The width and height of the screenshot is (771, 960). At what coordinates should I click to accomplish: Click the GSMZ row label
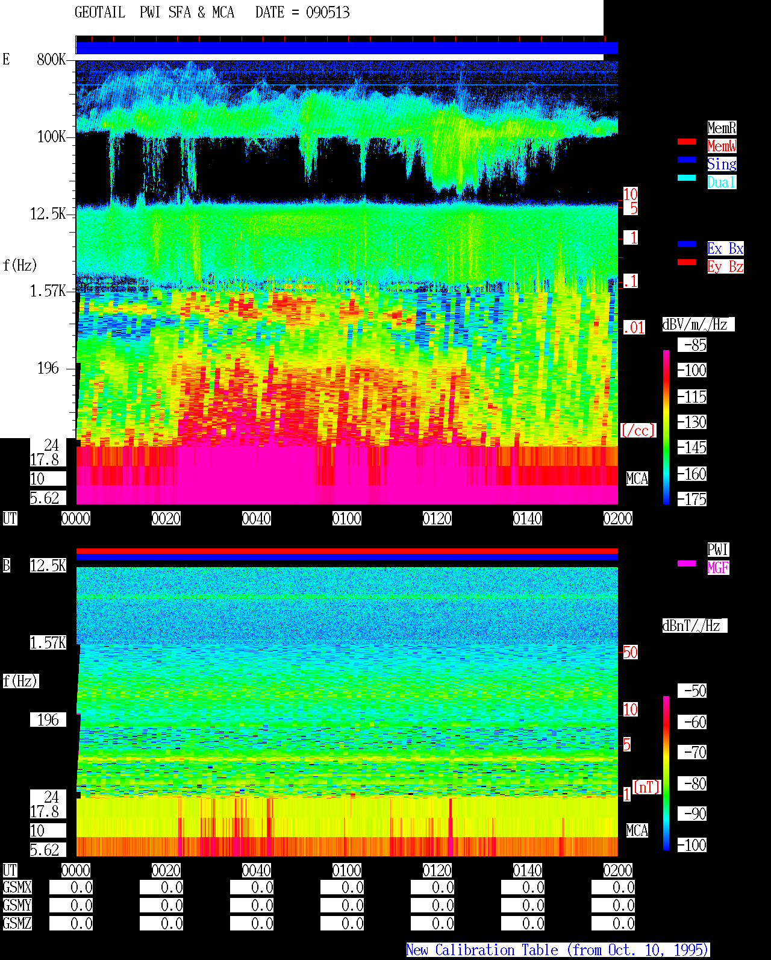[x=17, y=923]
